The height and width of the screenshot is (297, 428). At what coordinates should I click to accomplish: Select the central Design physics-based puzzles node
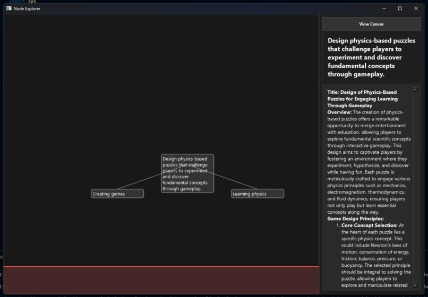[x=187, y=173]
